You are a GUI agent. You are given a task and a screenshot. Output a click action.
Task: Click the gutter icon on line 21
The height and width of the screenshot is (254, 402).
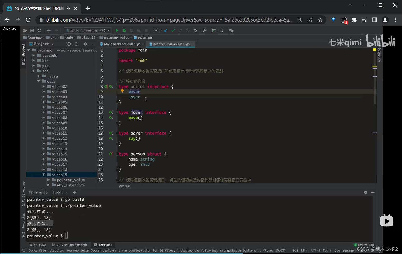pyautogui.click(x=111, y=154)
